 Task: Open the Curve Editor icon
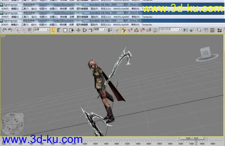[x=206, y=30]
